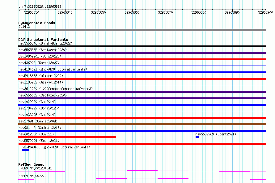Open variant nsv981447 (Sudmant2013) label

click(40, 128)
